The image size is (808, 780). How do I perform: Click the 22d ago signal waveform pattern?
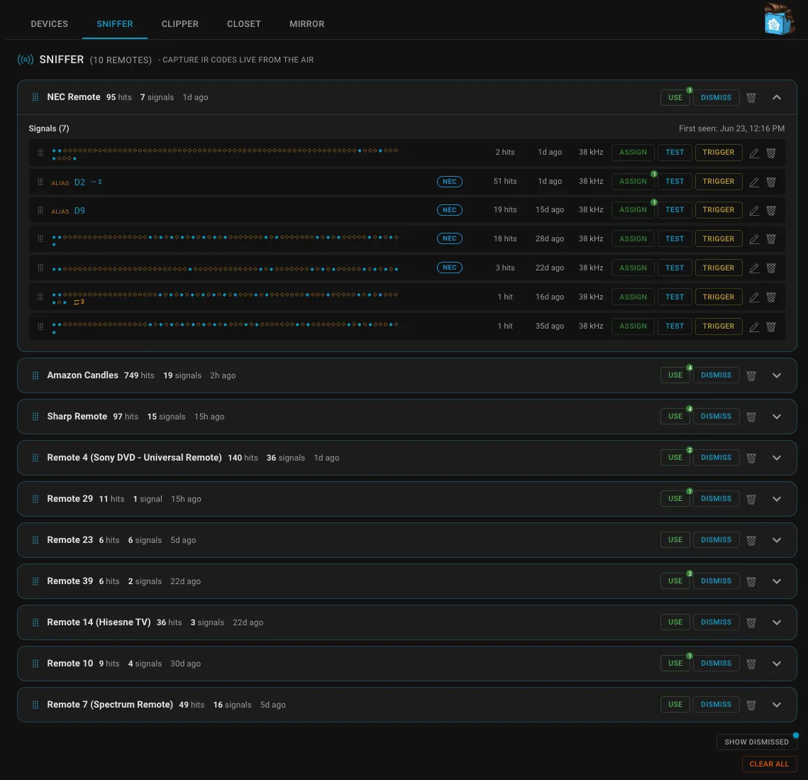click(x=225, y=268)
